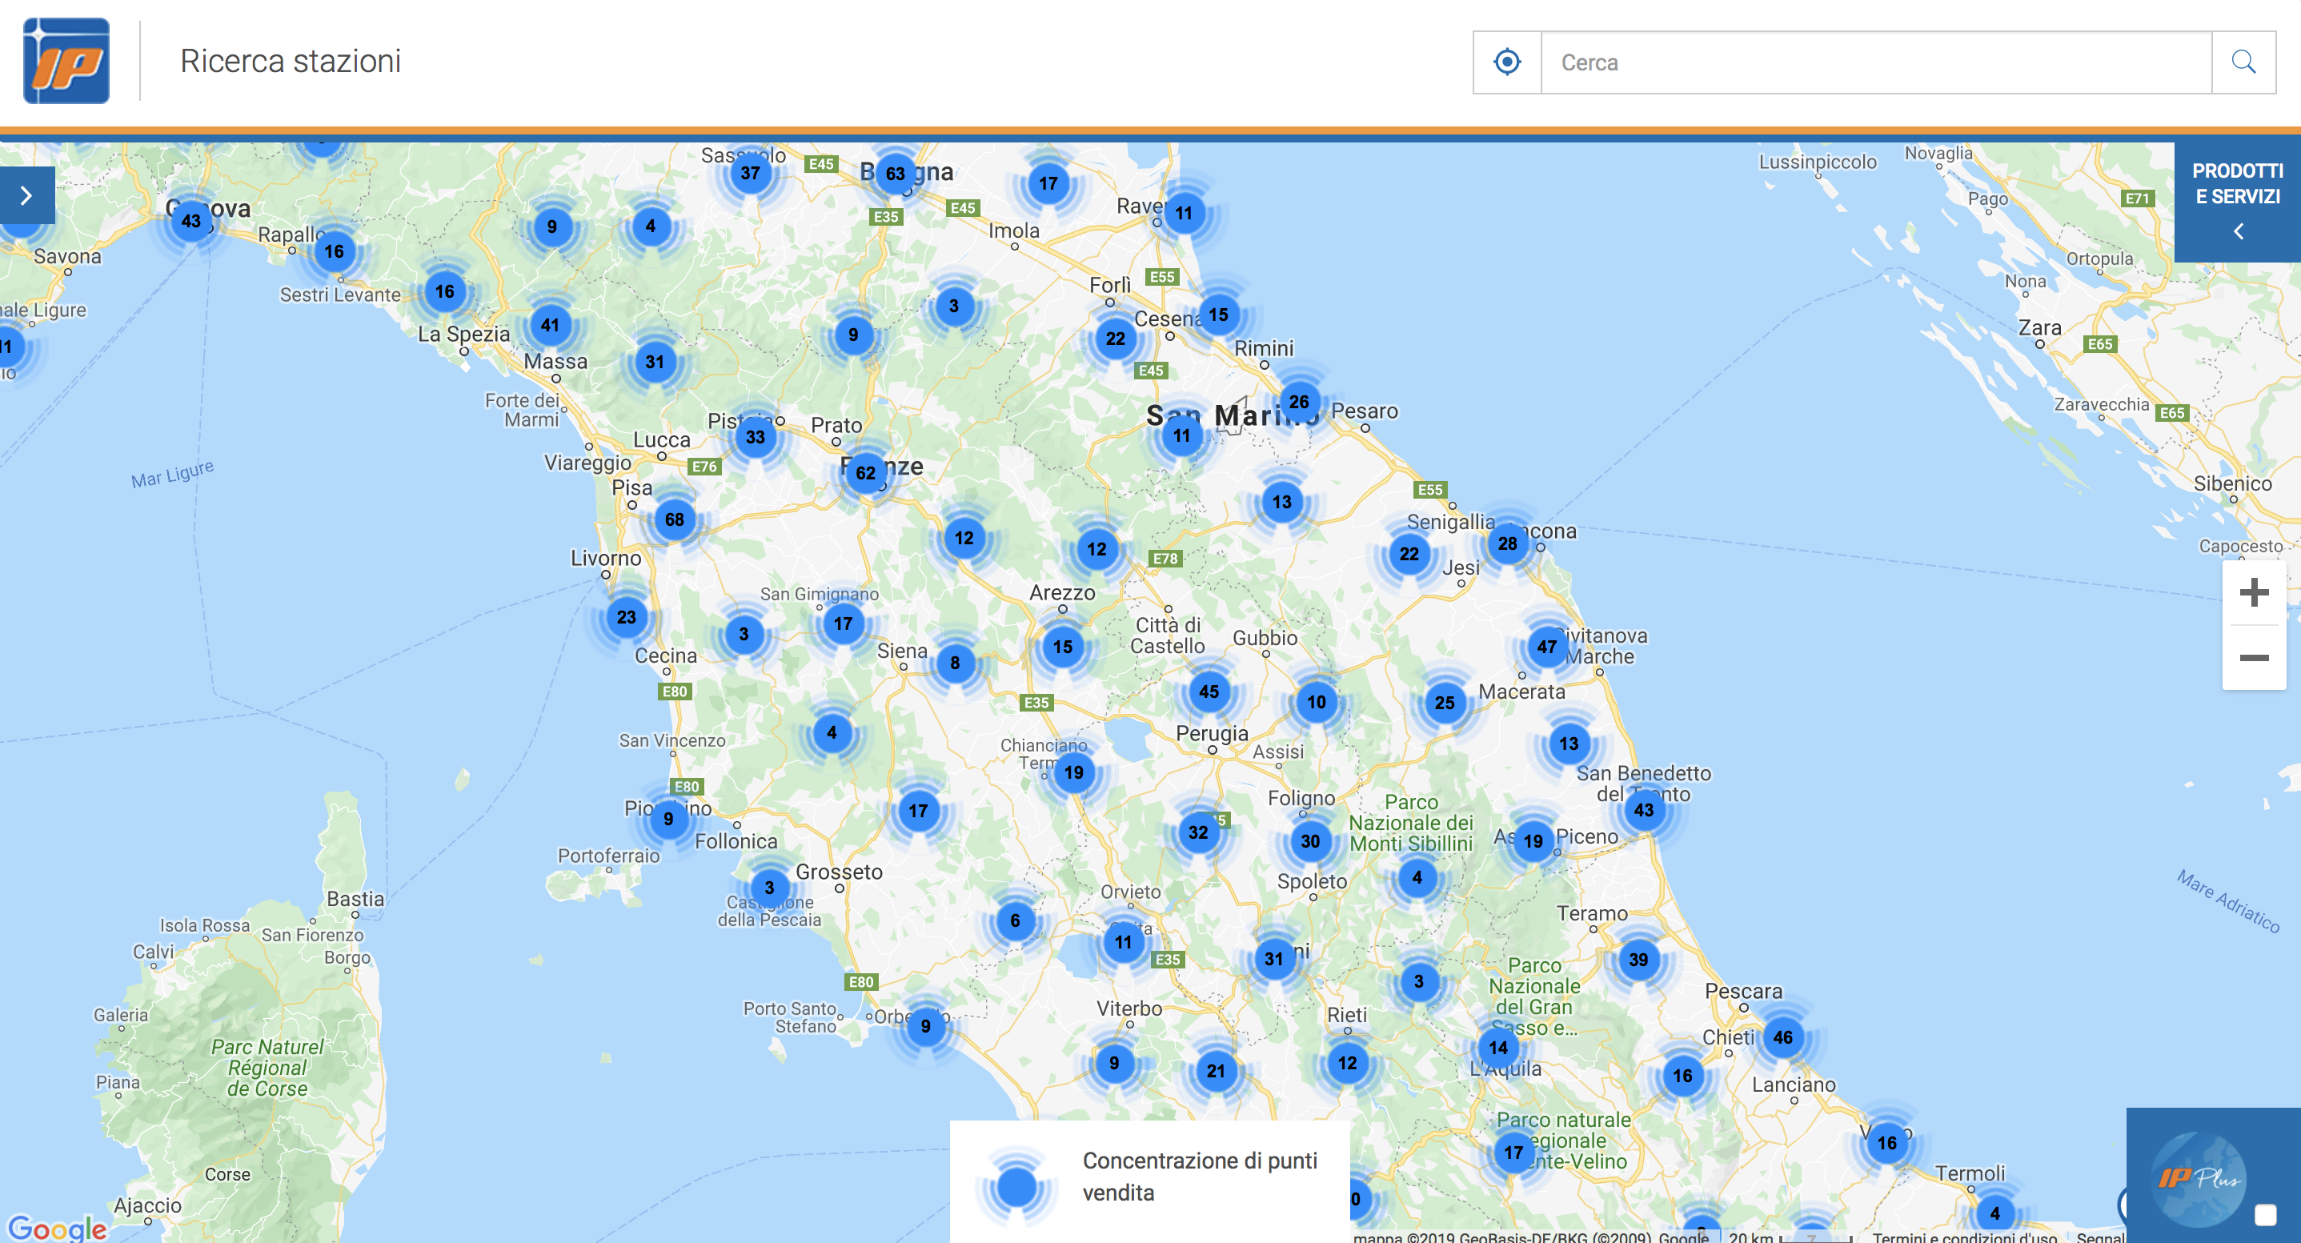
Task: Collapse the Prodotti e Servizi panel
Action: coord(2239,231)
